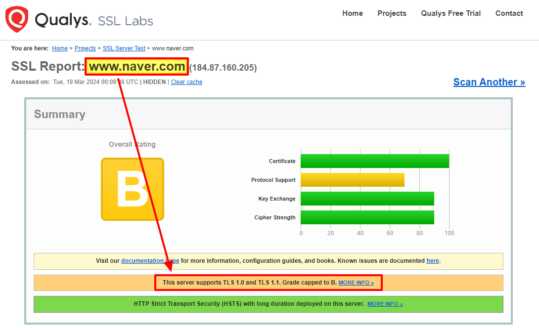This screenshot has width=539, height=331.
Task: Click the Clear cache link
Action: tap(186, 82)
